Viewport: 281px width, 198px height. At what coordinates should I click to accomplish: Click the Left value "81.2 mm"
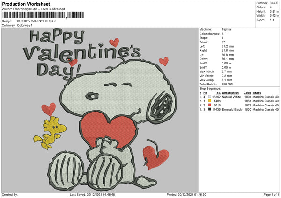point(228,46)
